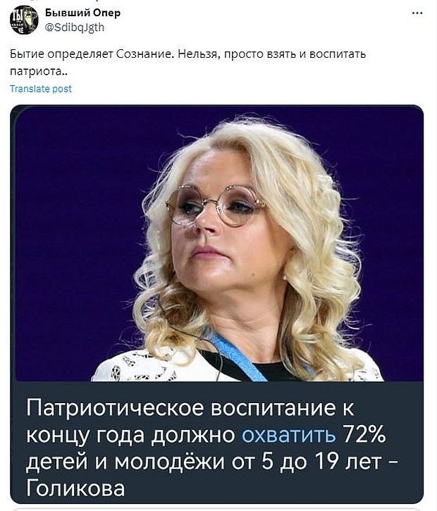Click the words концу года должно in the headline
Screen dimensions: 437x511
tap(130, 434)
